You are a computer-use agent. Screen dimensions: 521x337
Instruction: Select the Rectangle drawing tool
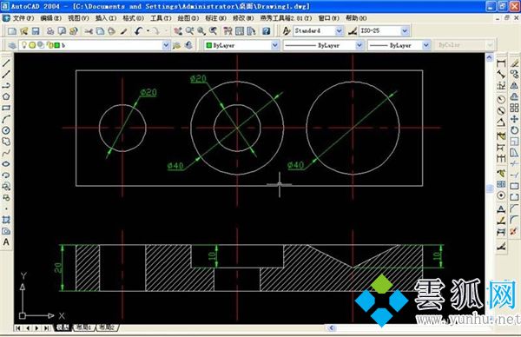tap(6, 108)
